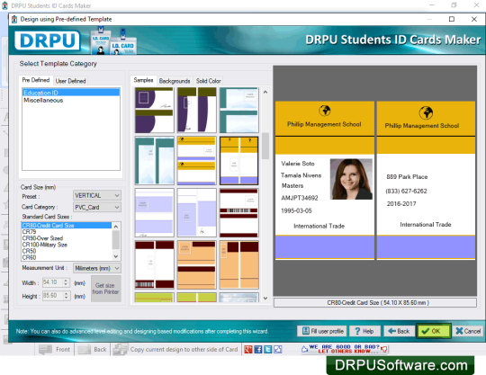Click template gallery scroll-down arrow
The width and height of the screenshot is (486, 375).
pos(265,298)
